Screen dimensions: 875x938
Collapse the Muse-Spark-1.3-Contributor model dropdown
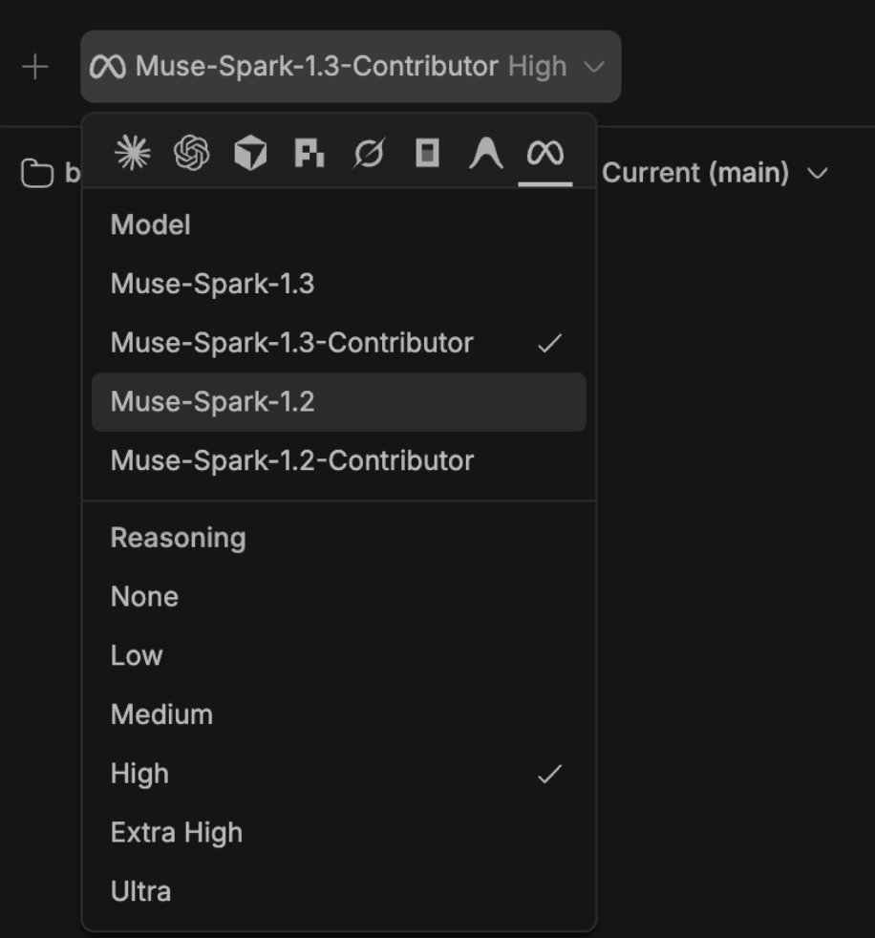(x=351, y=67)
